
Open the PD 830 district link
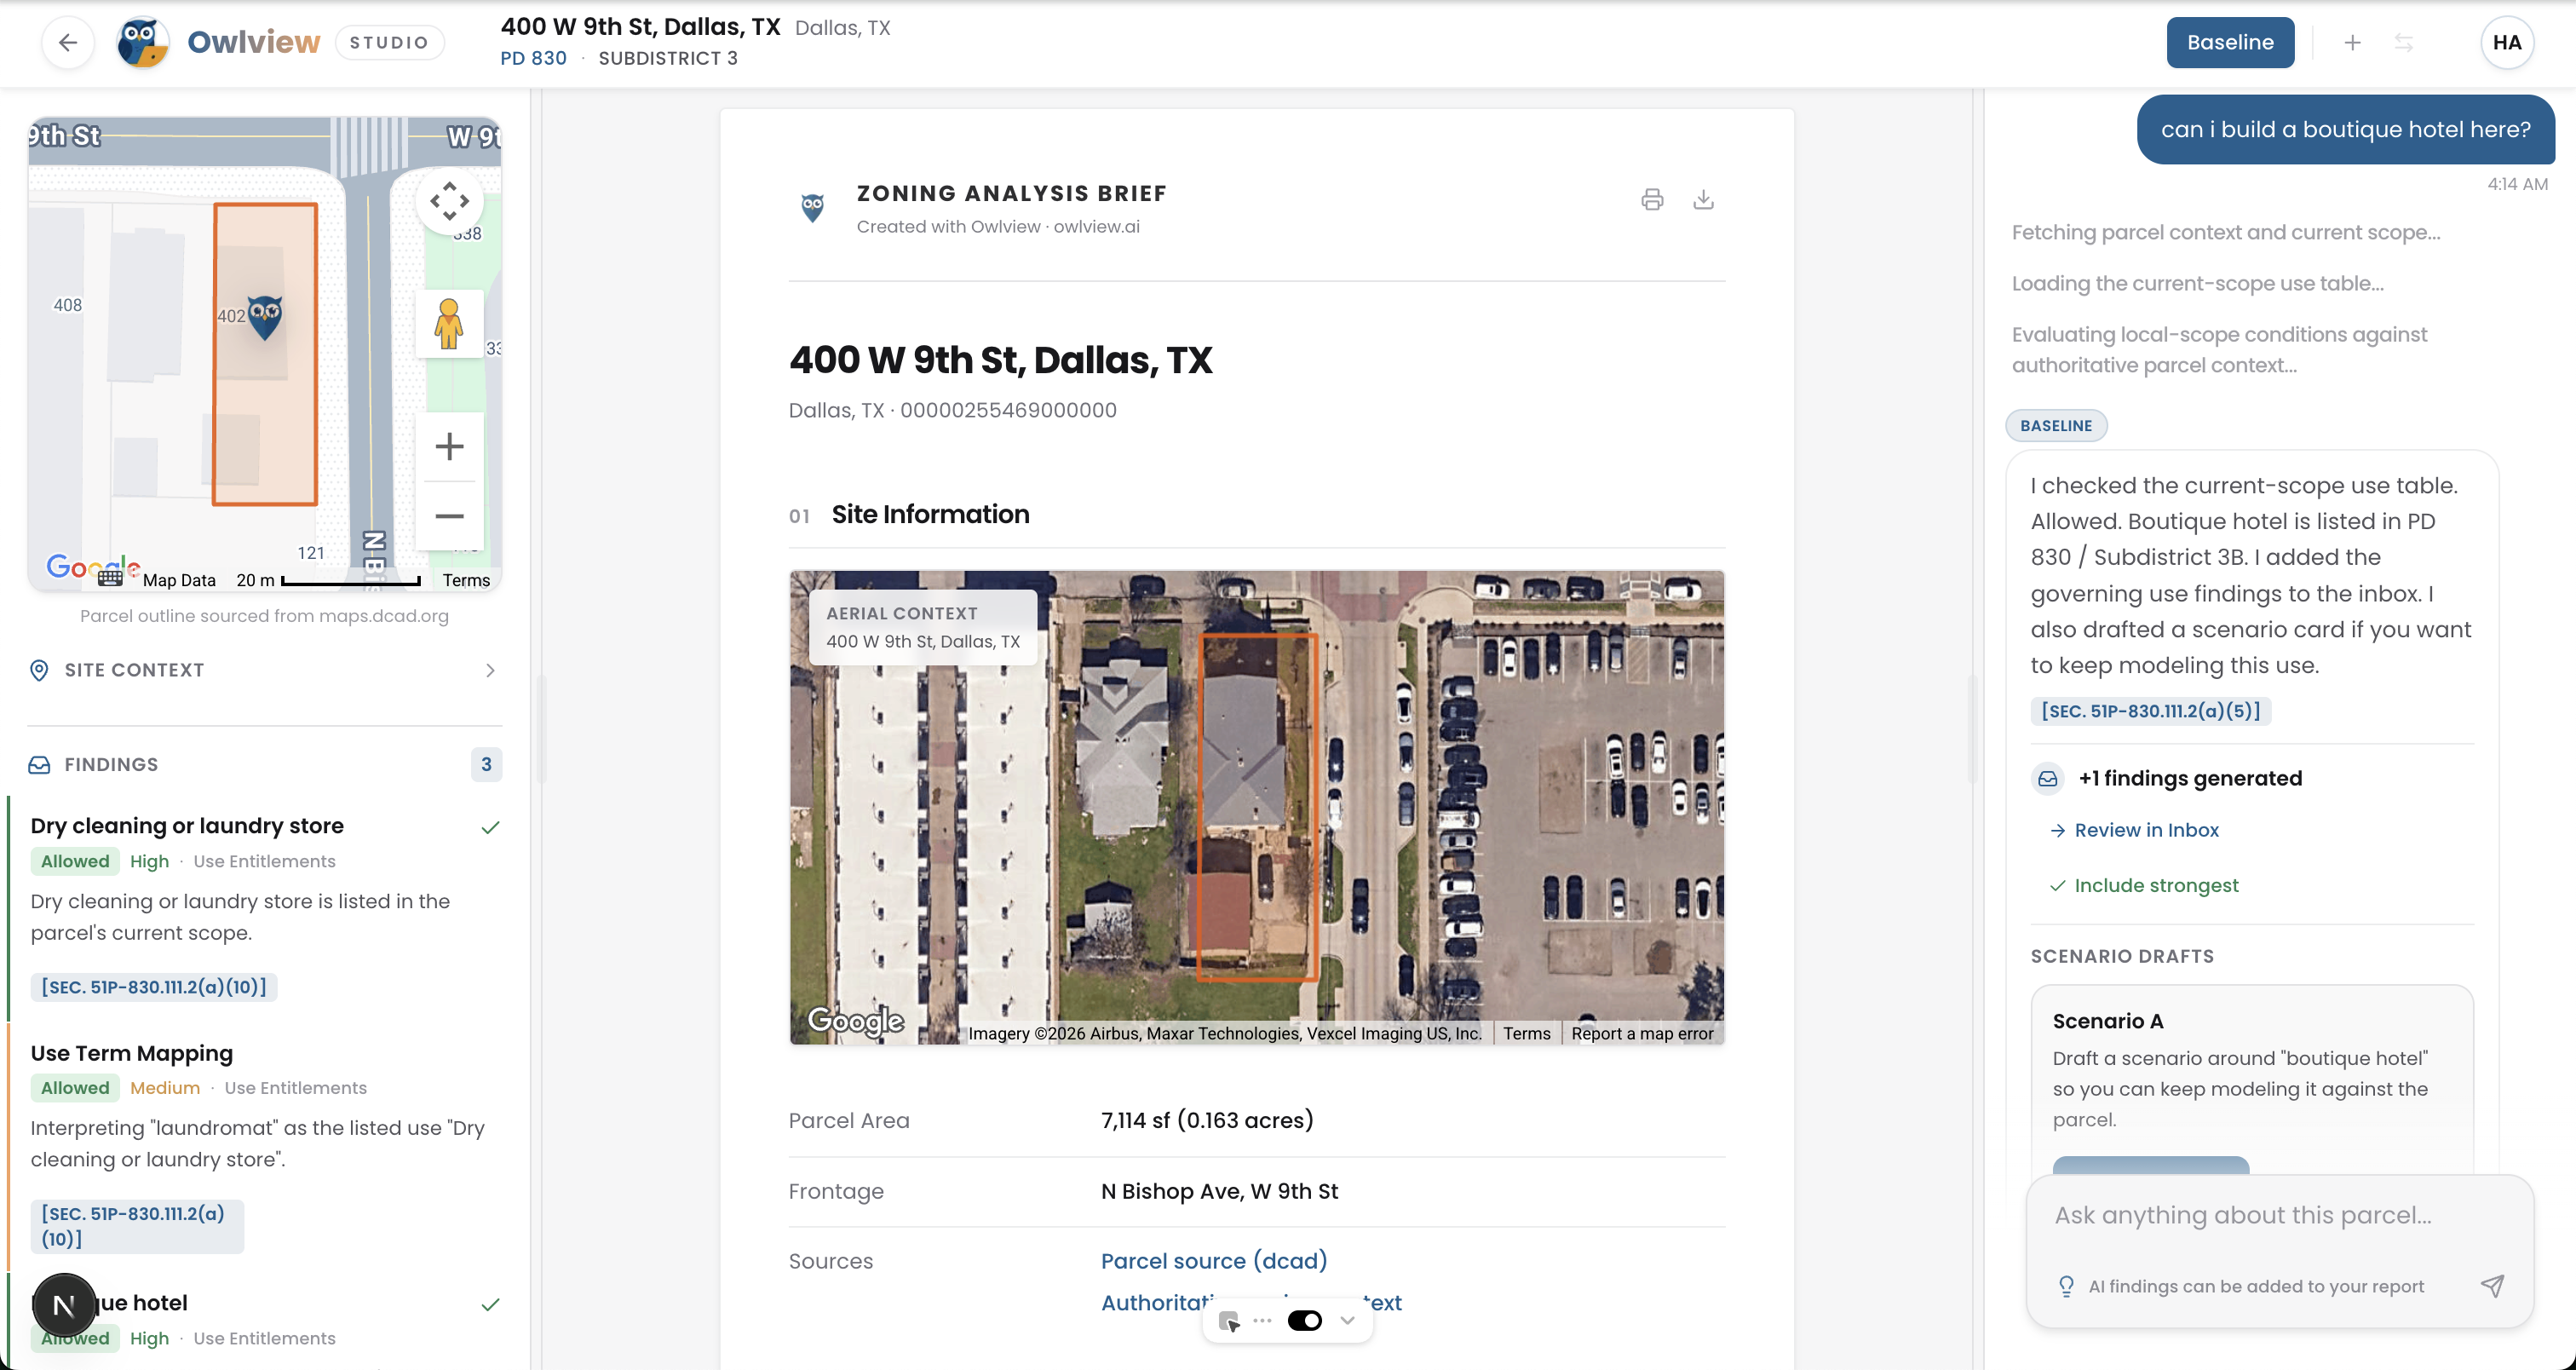pyautogui.click(x=533, y=58)
